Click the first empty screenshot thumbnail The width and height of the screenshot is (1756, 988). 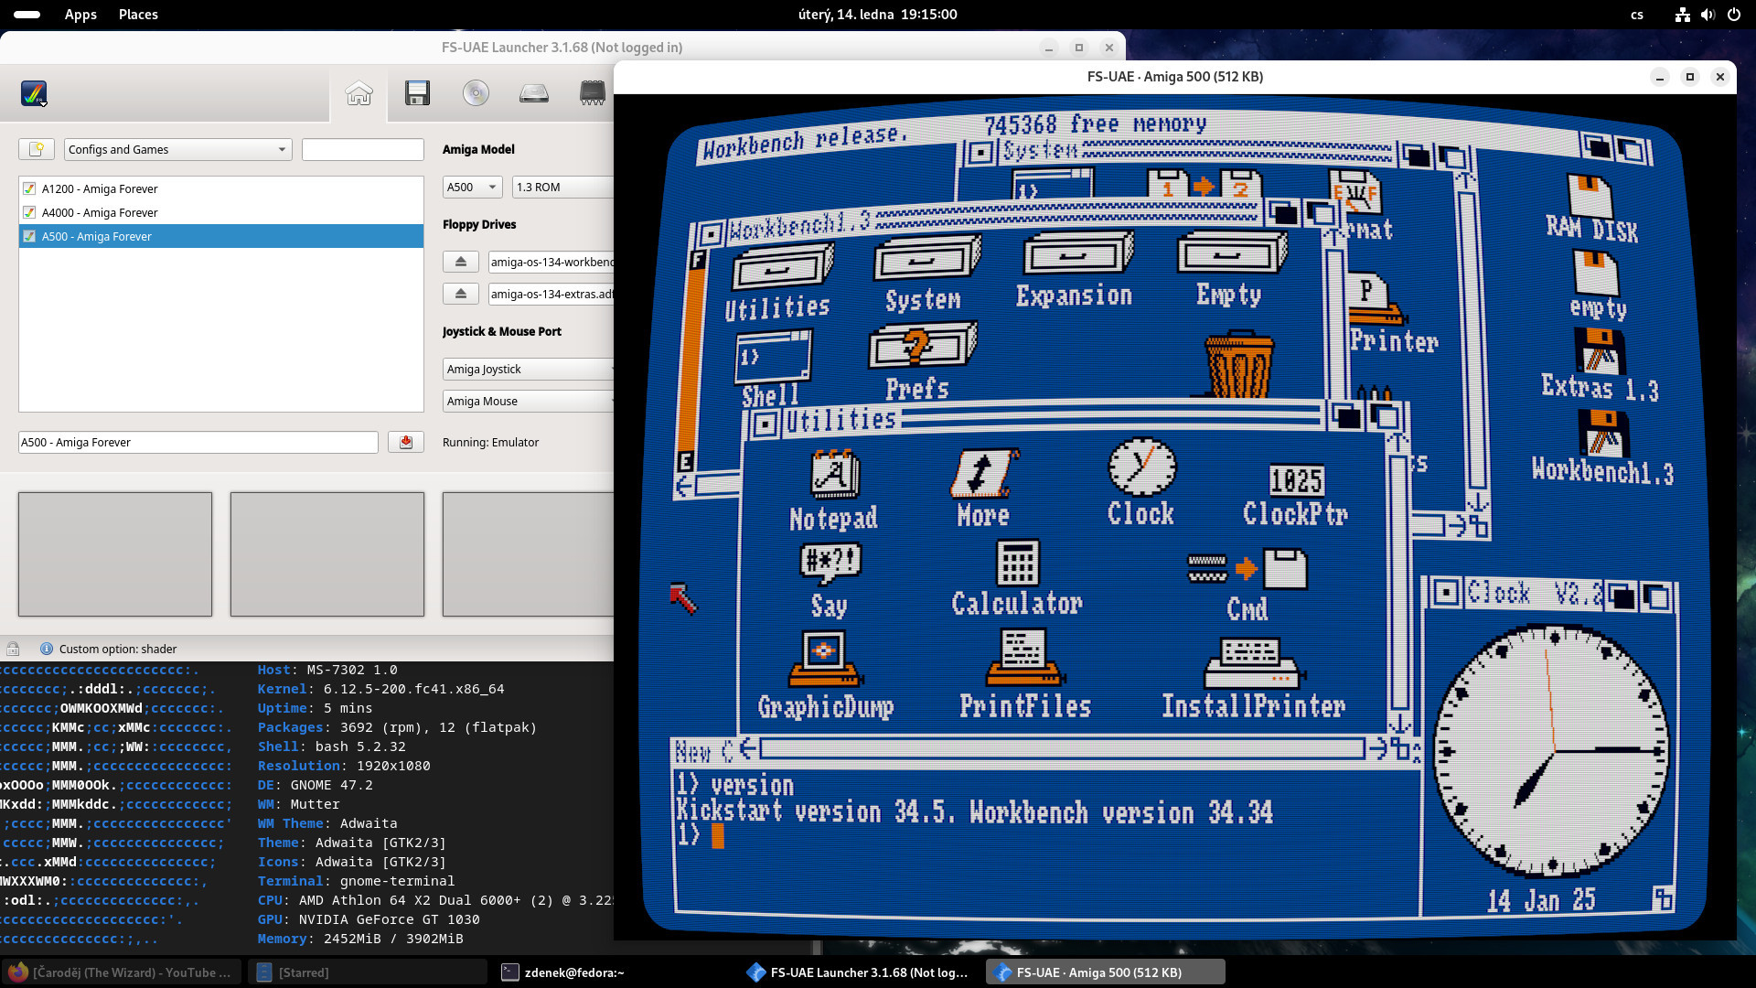115,554
